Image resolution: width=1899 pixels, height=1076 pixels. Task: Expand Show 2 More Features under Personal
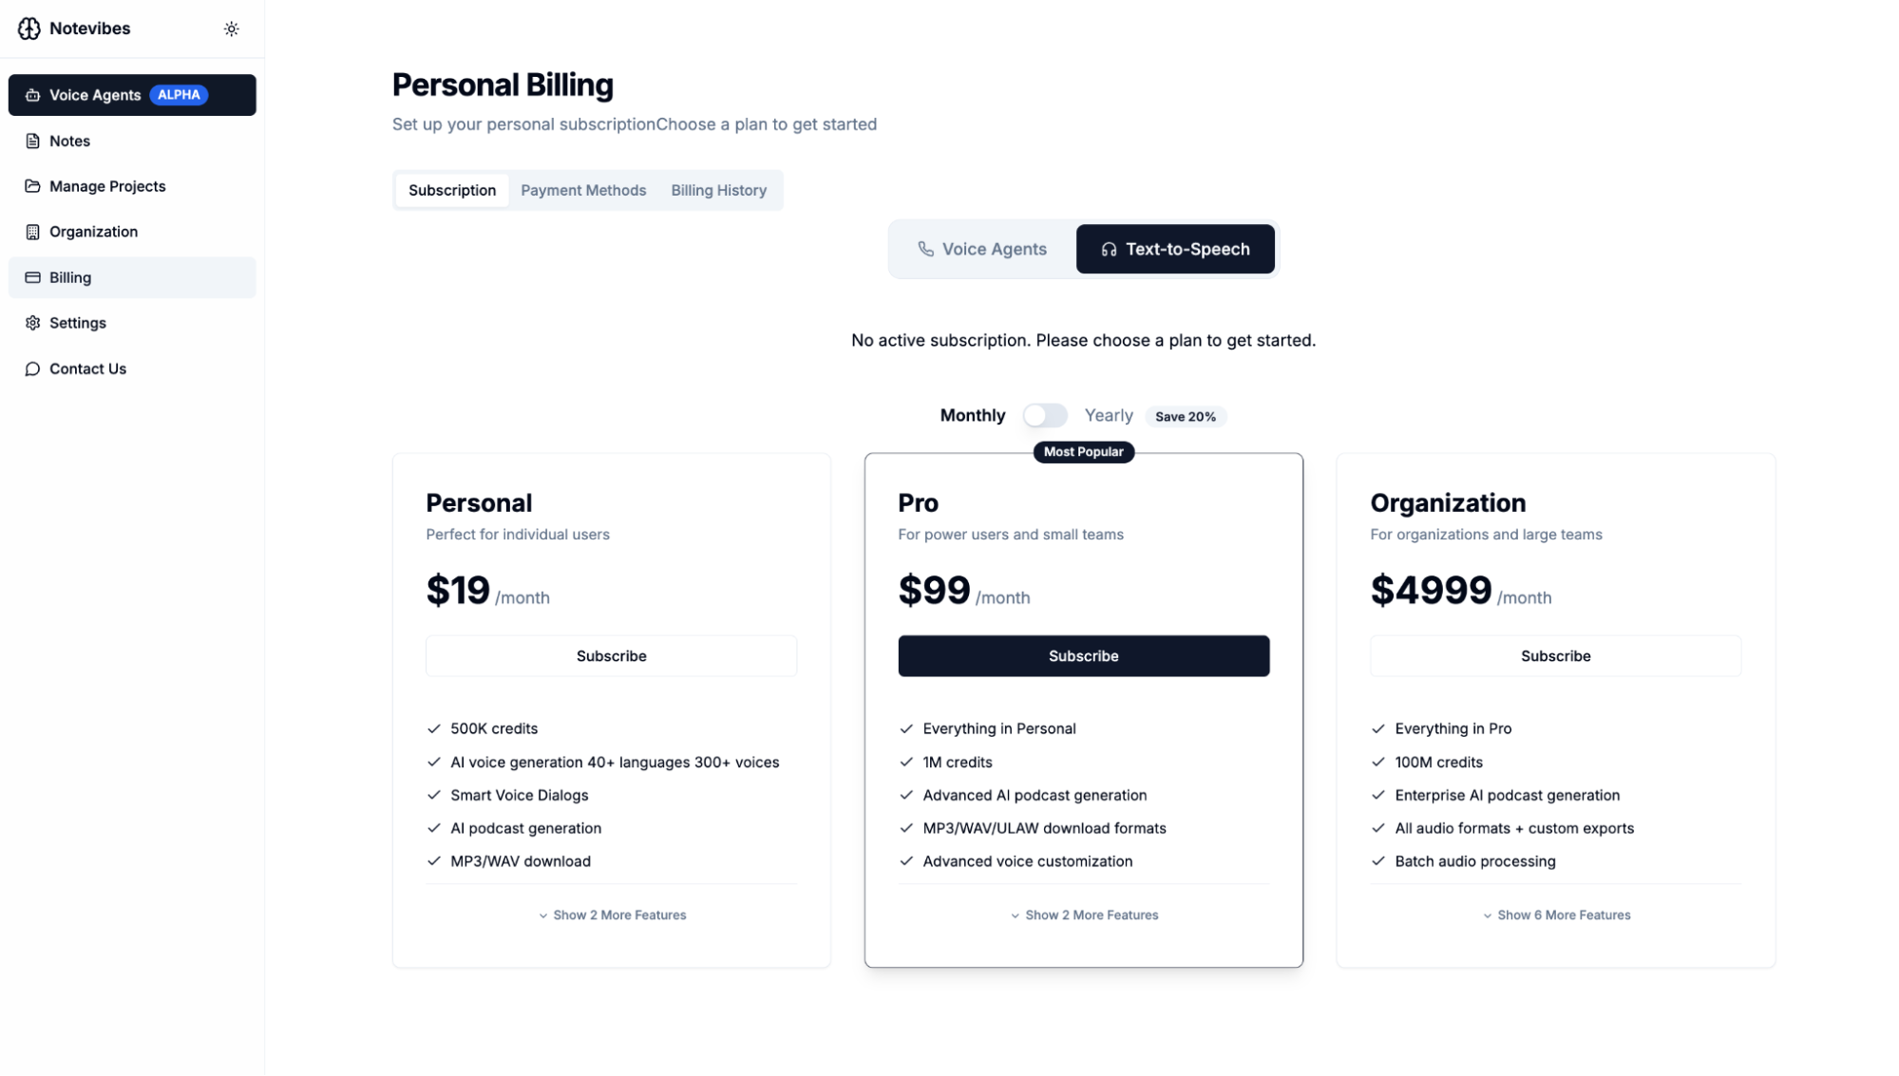[612, 916]
